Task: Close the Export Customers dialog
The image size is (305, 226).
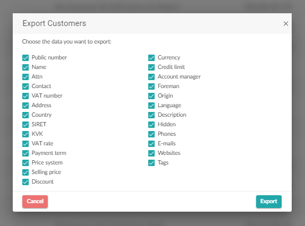Action: click(x=285, y=24)
